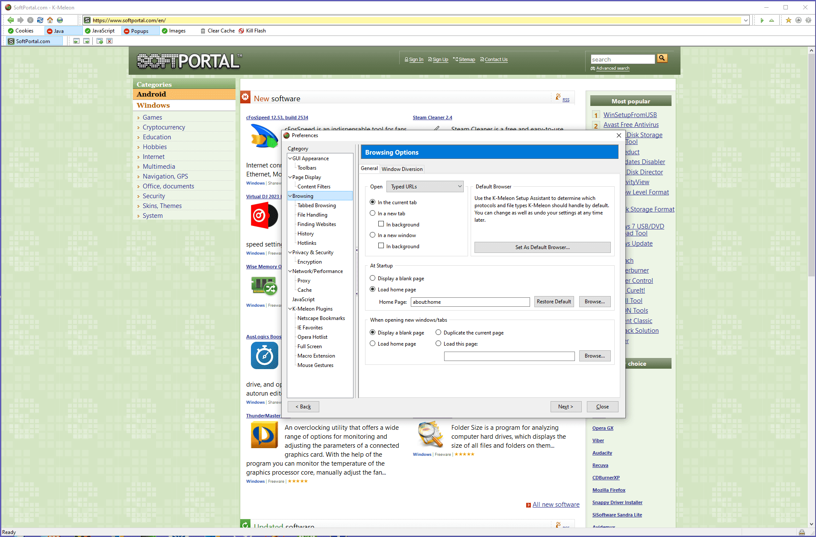Open the Proxy preferences category

pyautogui.click(x=304, y=281)
